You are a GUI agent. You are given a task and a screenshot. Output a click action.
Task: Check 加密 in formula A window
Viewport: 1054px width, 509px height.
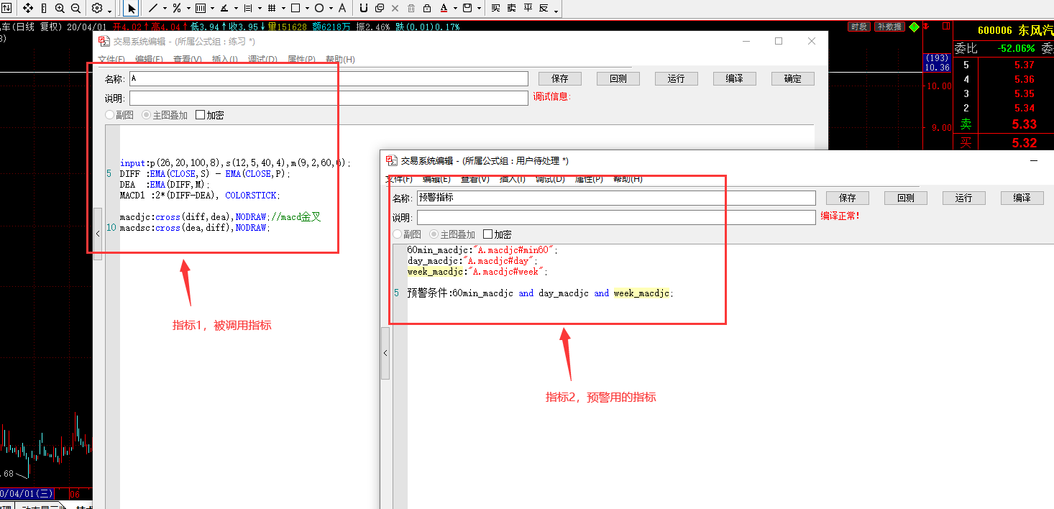(x=201, y=115)
